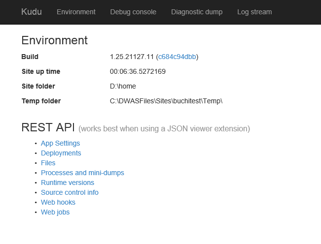321x244 pixels.
Task: Click the D:\home site folder path
Action: point(123,86)
